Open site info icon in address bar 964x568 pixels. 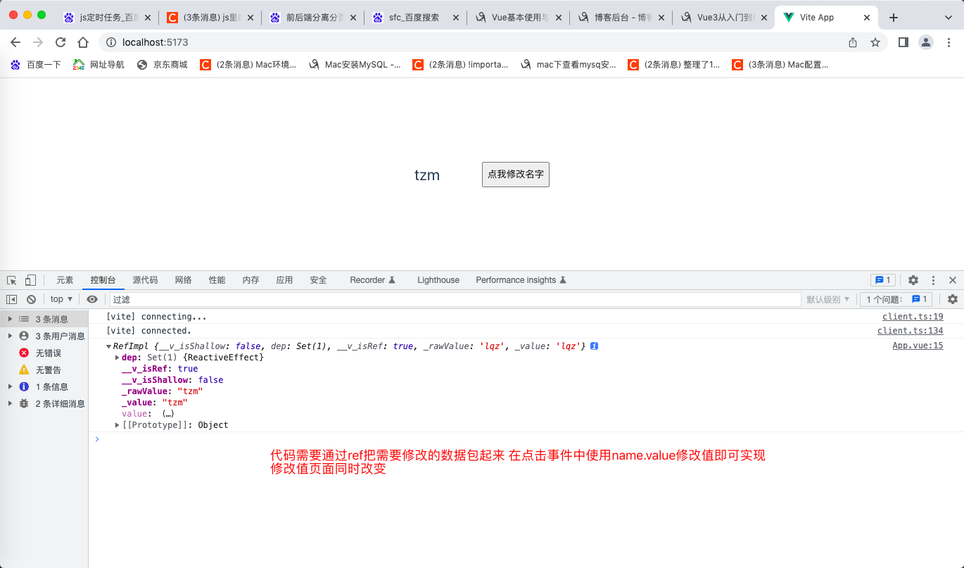pyautogui.click(x=110, y=42)
